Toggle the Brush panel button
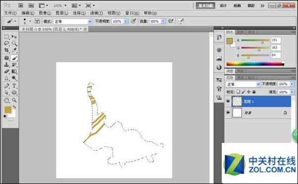This screenshot has width=298, height=184. 37,21
